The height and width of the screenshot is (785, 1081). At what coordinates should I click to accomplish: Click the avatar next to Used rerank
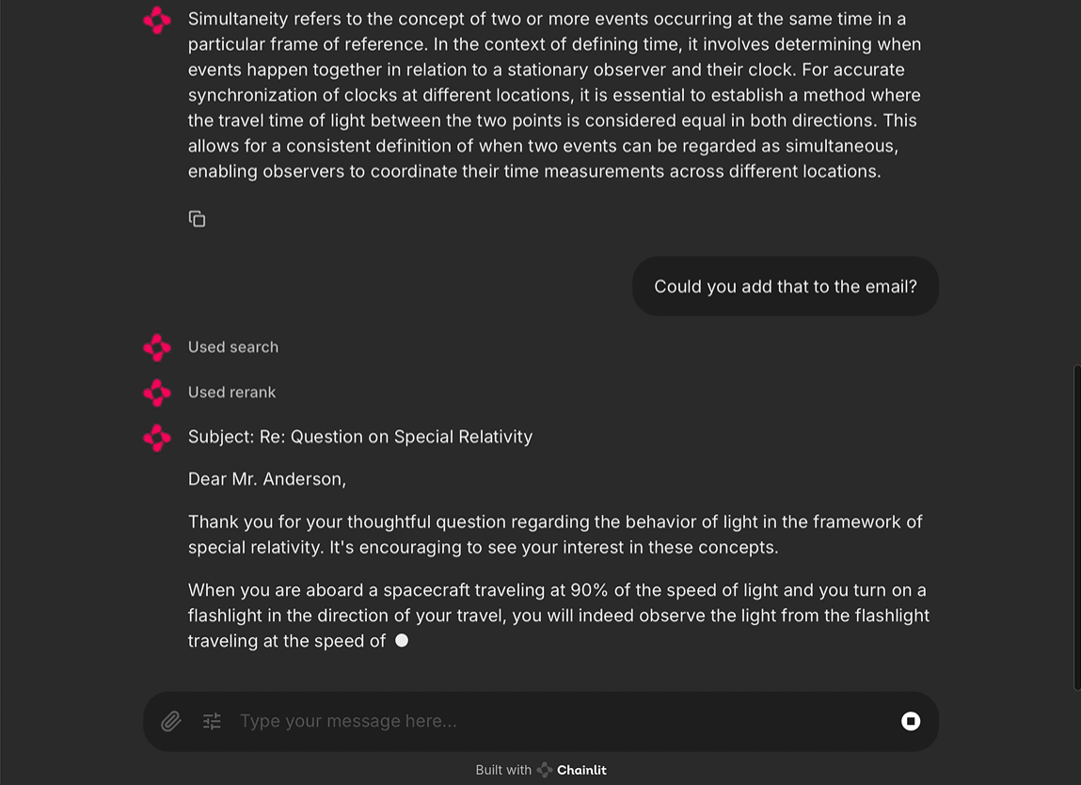[157, 392]
